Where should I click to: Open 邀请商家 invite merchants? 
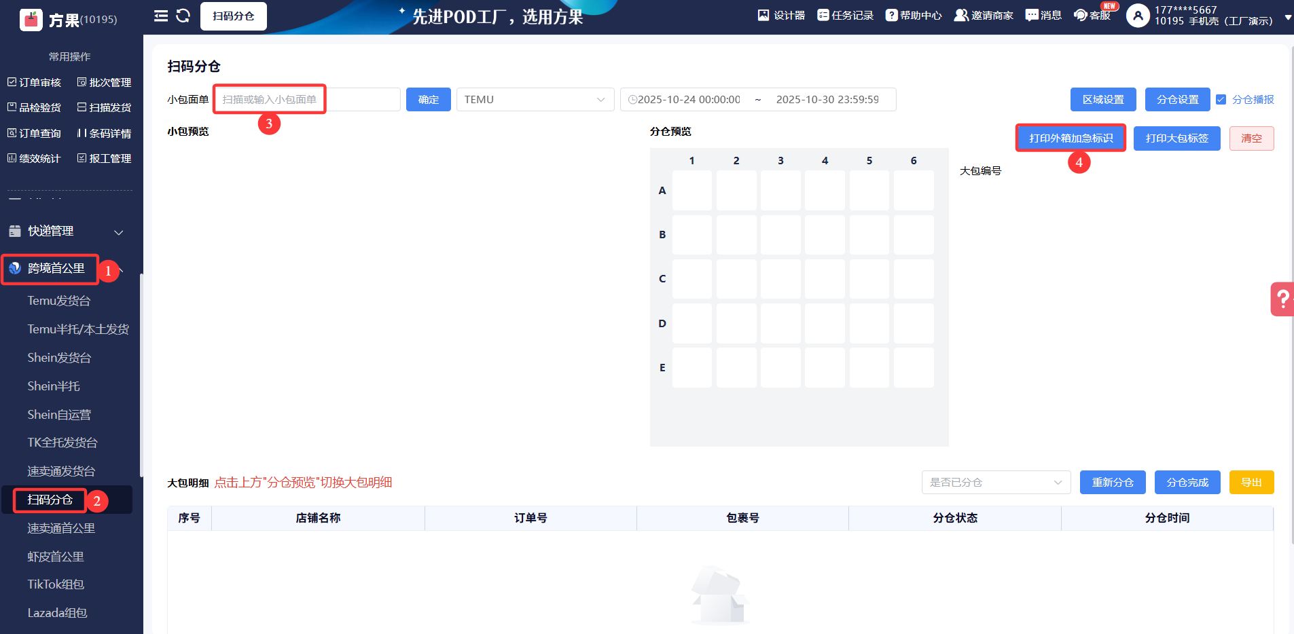tap(984, 15)
